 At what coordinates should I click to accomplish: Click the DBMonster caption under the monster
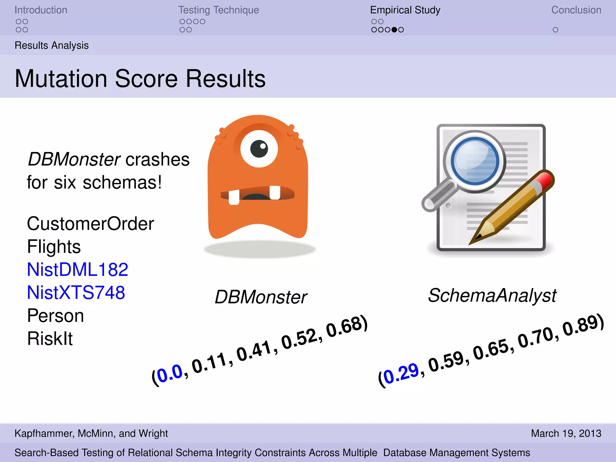(x=261, y=297)
